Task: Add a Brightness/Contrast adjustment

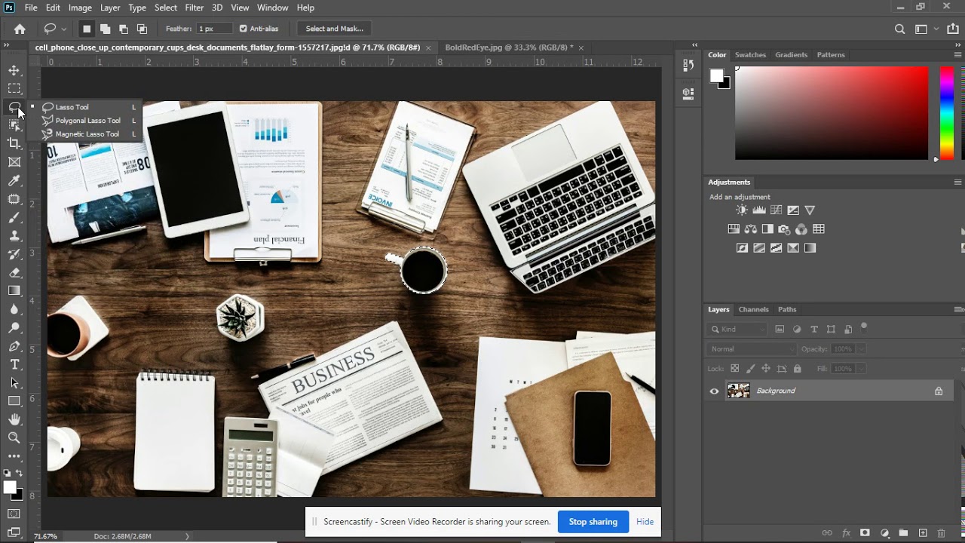Action: 742,210
